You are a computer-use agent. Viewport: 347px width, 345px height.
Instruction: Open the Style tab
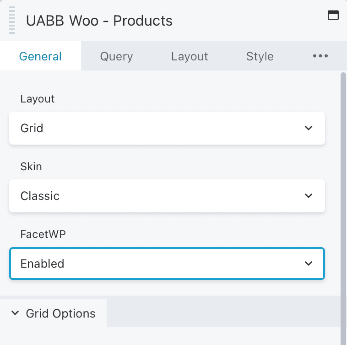tap(260, 56)
